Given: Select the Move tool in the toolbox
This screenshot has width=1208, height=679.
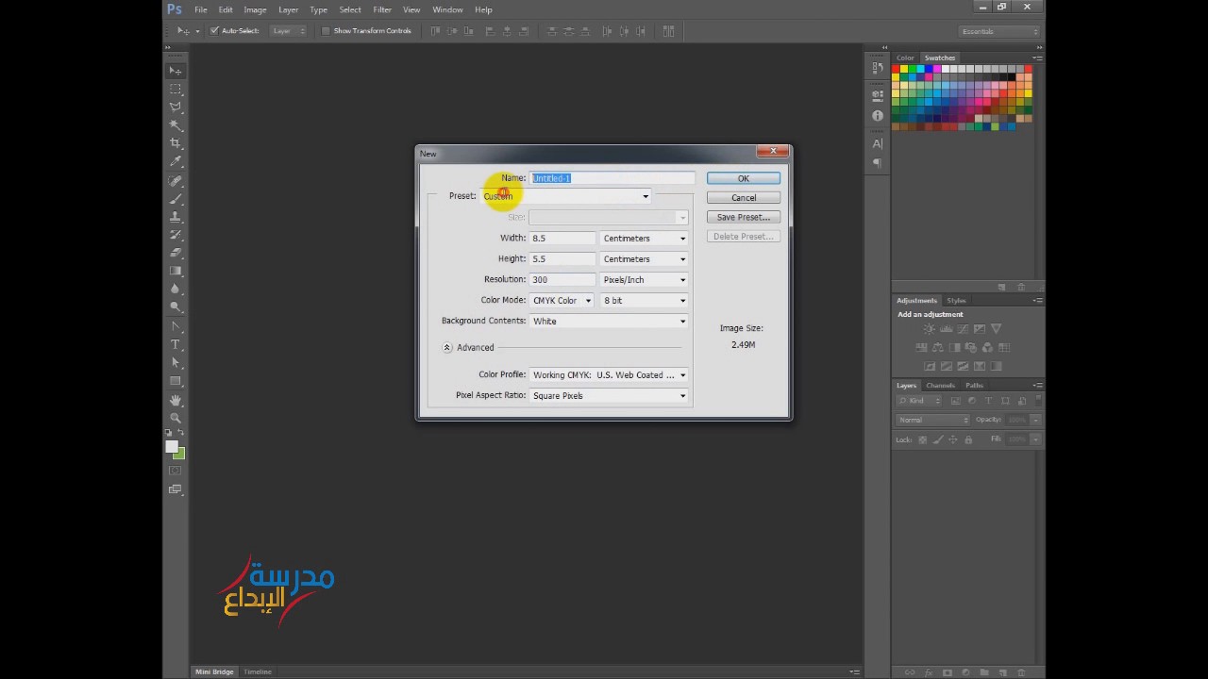Looking at the screenshot, I should point(176,71).
